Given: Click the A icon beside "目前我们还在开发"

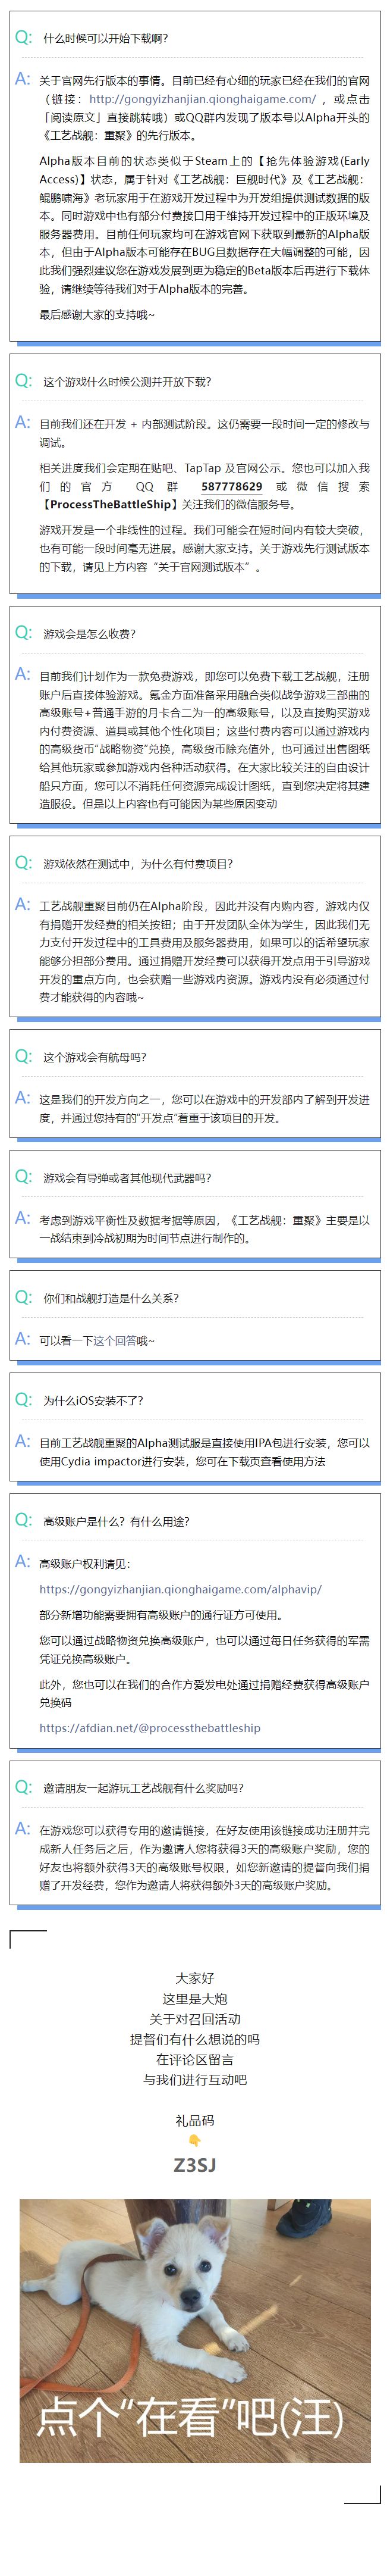Looking at the screenshot, I should (23, 422).
